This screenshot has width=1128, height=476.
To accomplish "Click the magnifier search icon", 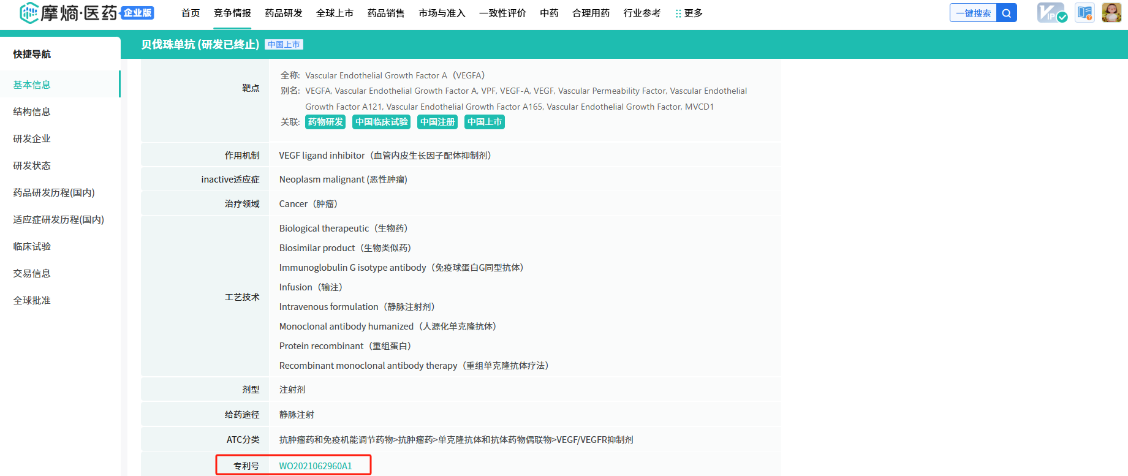I will [x=1006, y=13].
